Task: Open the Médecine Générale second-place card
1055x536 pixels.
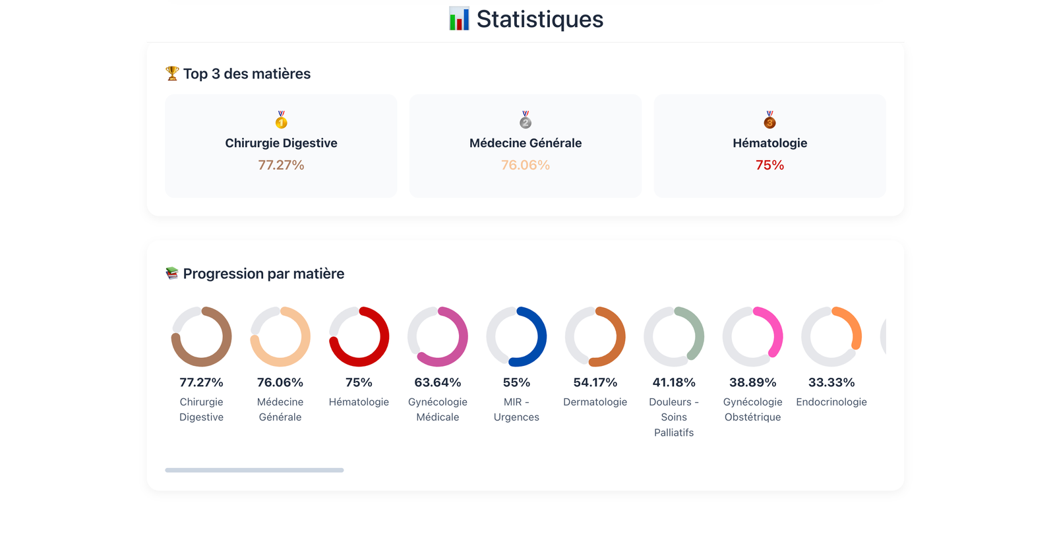Action: [525, 146]
